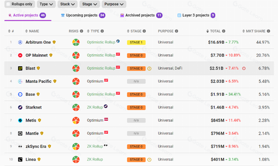Open the OP Mainnet project link
This screenshot has height=166, width=278.
[37, 55]
